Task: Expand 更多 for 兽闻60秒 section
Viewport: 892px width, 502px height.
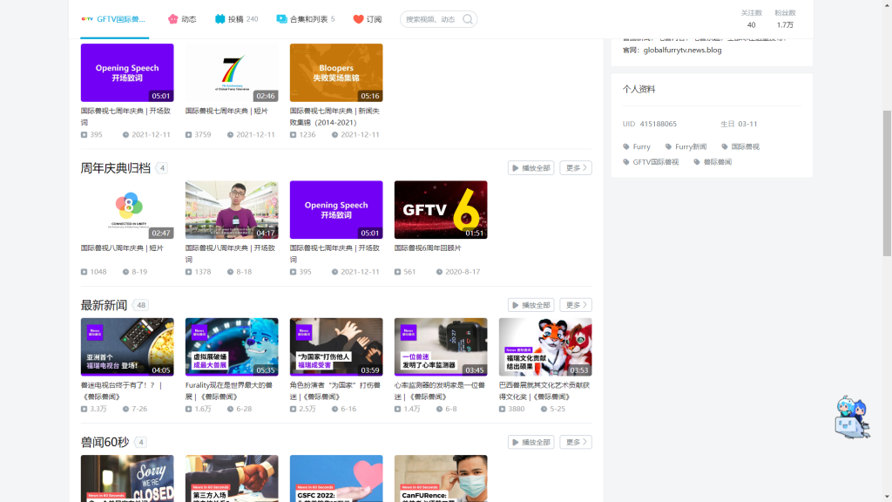Action: [576, 442]
